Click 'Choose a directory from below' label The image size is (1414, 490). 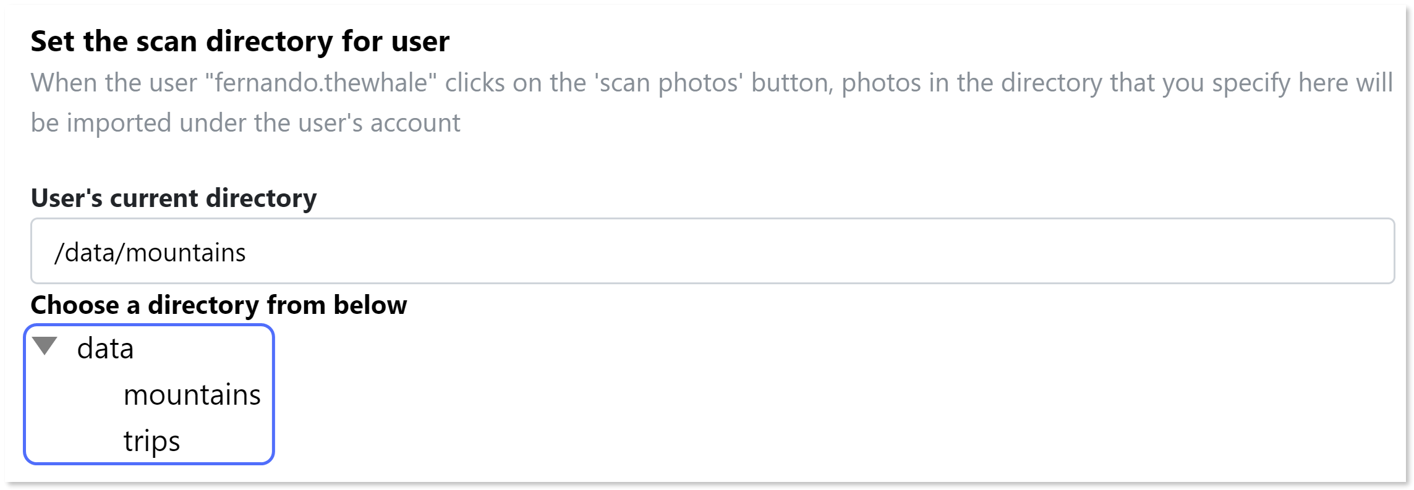tap(218, 305)
